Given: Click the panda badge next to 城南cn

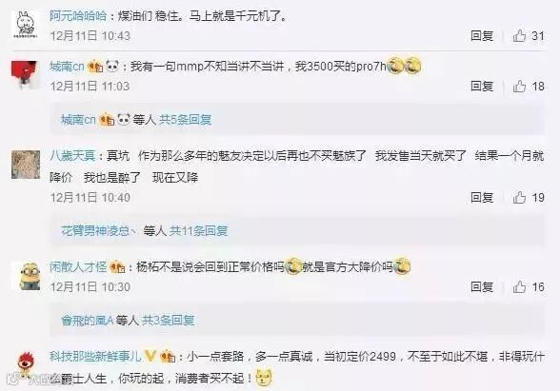Looking at the screenshot, I should pyautogui.click(x=112, y=66).
